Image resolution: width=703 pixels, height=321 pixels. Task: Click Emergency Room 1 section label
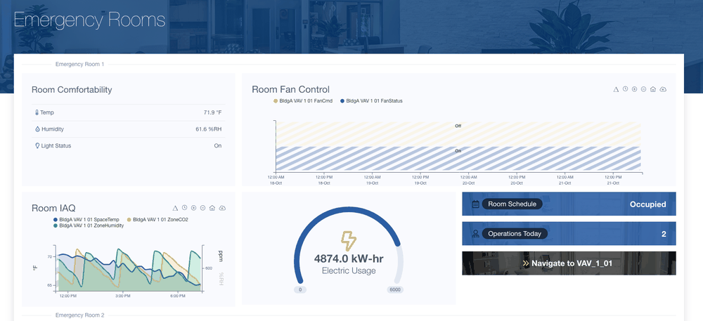pyautogui.click(x=80, y=65)
